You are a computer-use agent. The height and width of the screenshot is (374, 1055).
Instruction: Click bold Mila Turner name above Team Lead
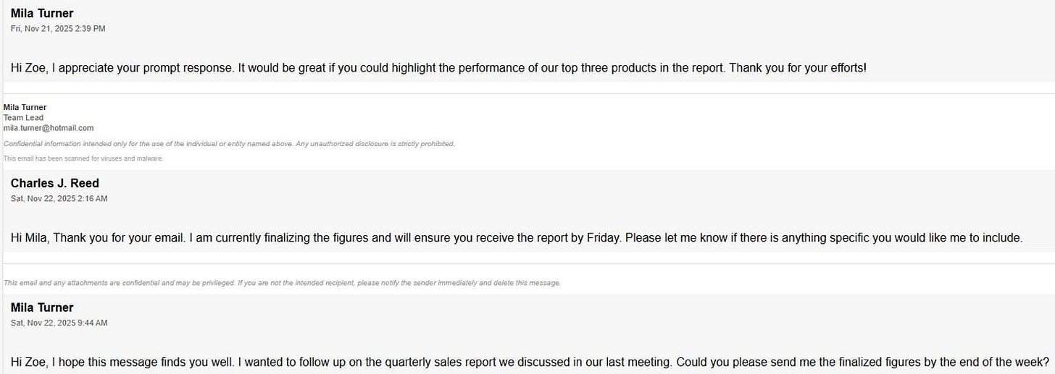pos(25,107)
